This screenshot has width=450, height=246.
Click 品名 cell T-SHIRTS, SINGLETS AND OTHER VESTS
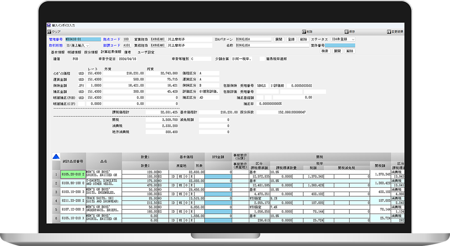pos(103,182)
